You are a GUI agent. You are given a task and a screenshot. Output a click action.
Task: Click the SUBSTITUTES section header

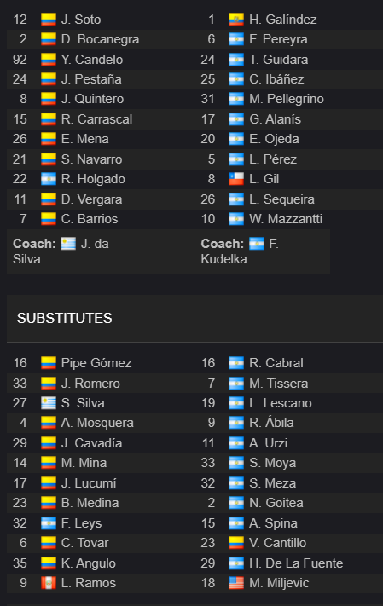65,318
